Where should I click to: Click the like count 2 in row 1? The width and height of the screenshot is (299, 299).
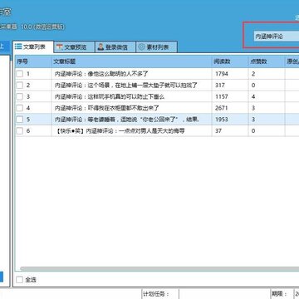pos(253,74)
